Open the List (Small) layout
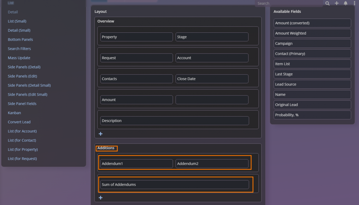Screen dimensions: 359x205 point(17,21)
